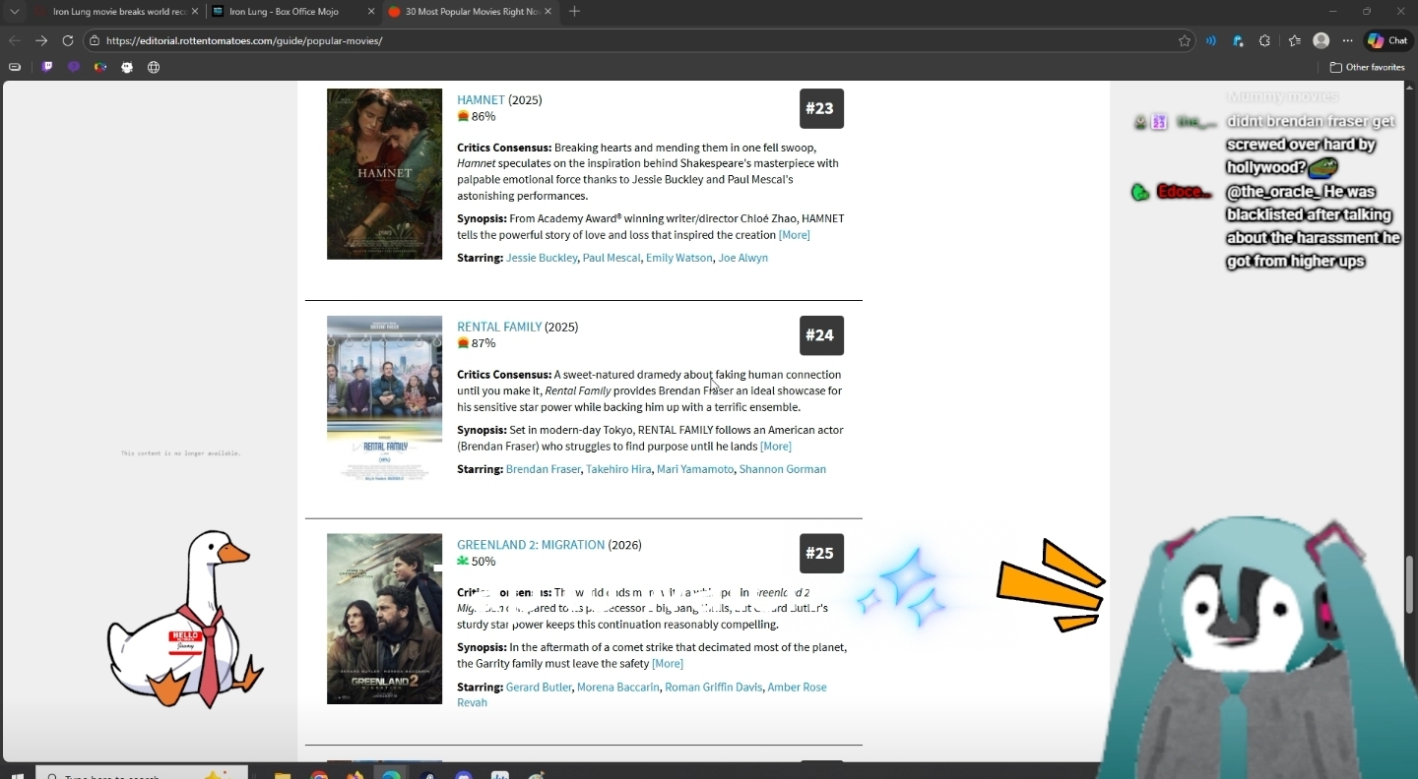1418x779 pixels.
Task: Open Steam from the taskbar
Action: 427,776
